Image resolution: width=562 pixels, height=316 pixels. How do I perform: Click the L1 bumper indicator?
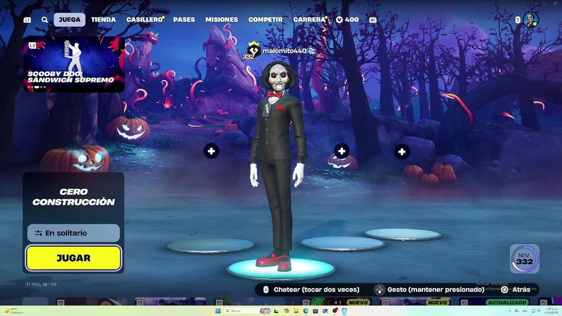[x=27, y=20]
